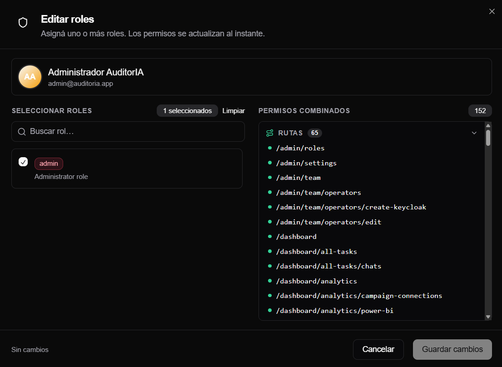Select the /admin/team/operators/edit route
Image resolution: width=502 pixels, height=367 pixels.
tap(328, 222)
